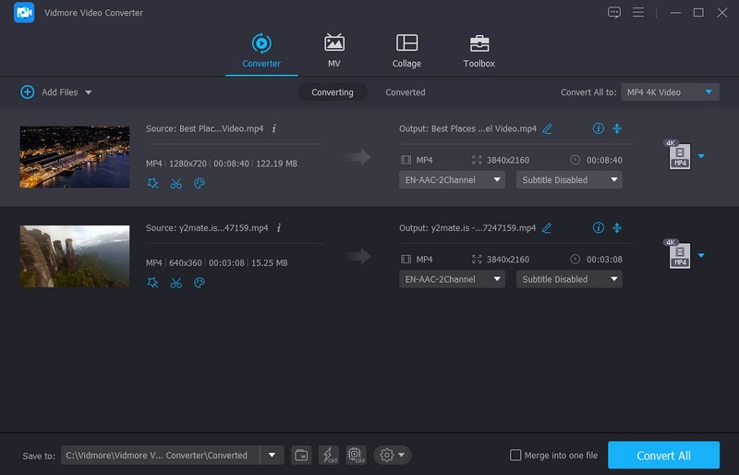Screen dimensions: 739x475
Task: Open the Converter tab
Action: point(261,51)
